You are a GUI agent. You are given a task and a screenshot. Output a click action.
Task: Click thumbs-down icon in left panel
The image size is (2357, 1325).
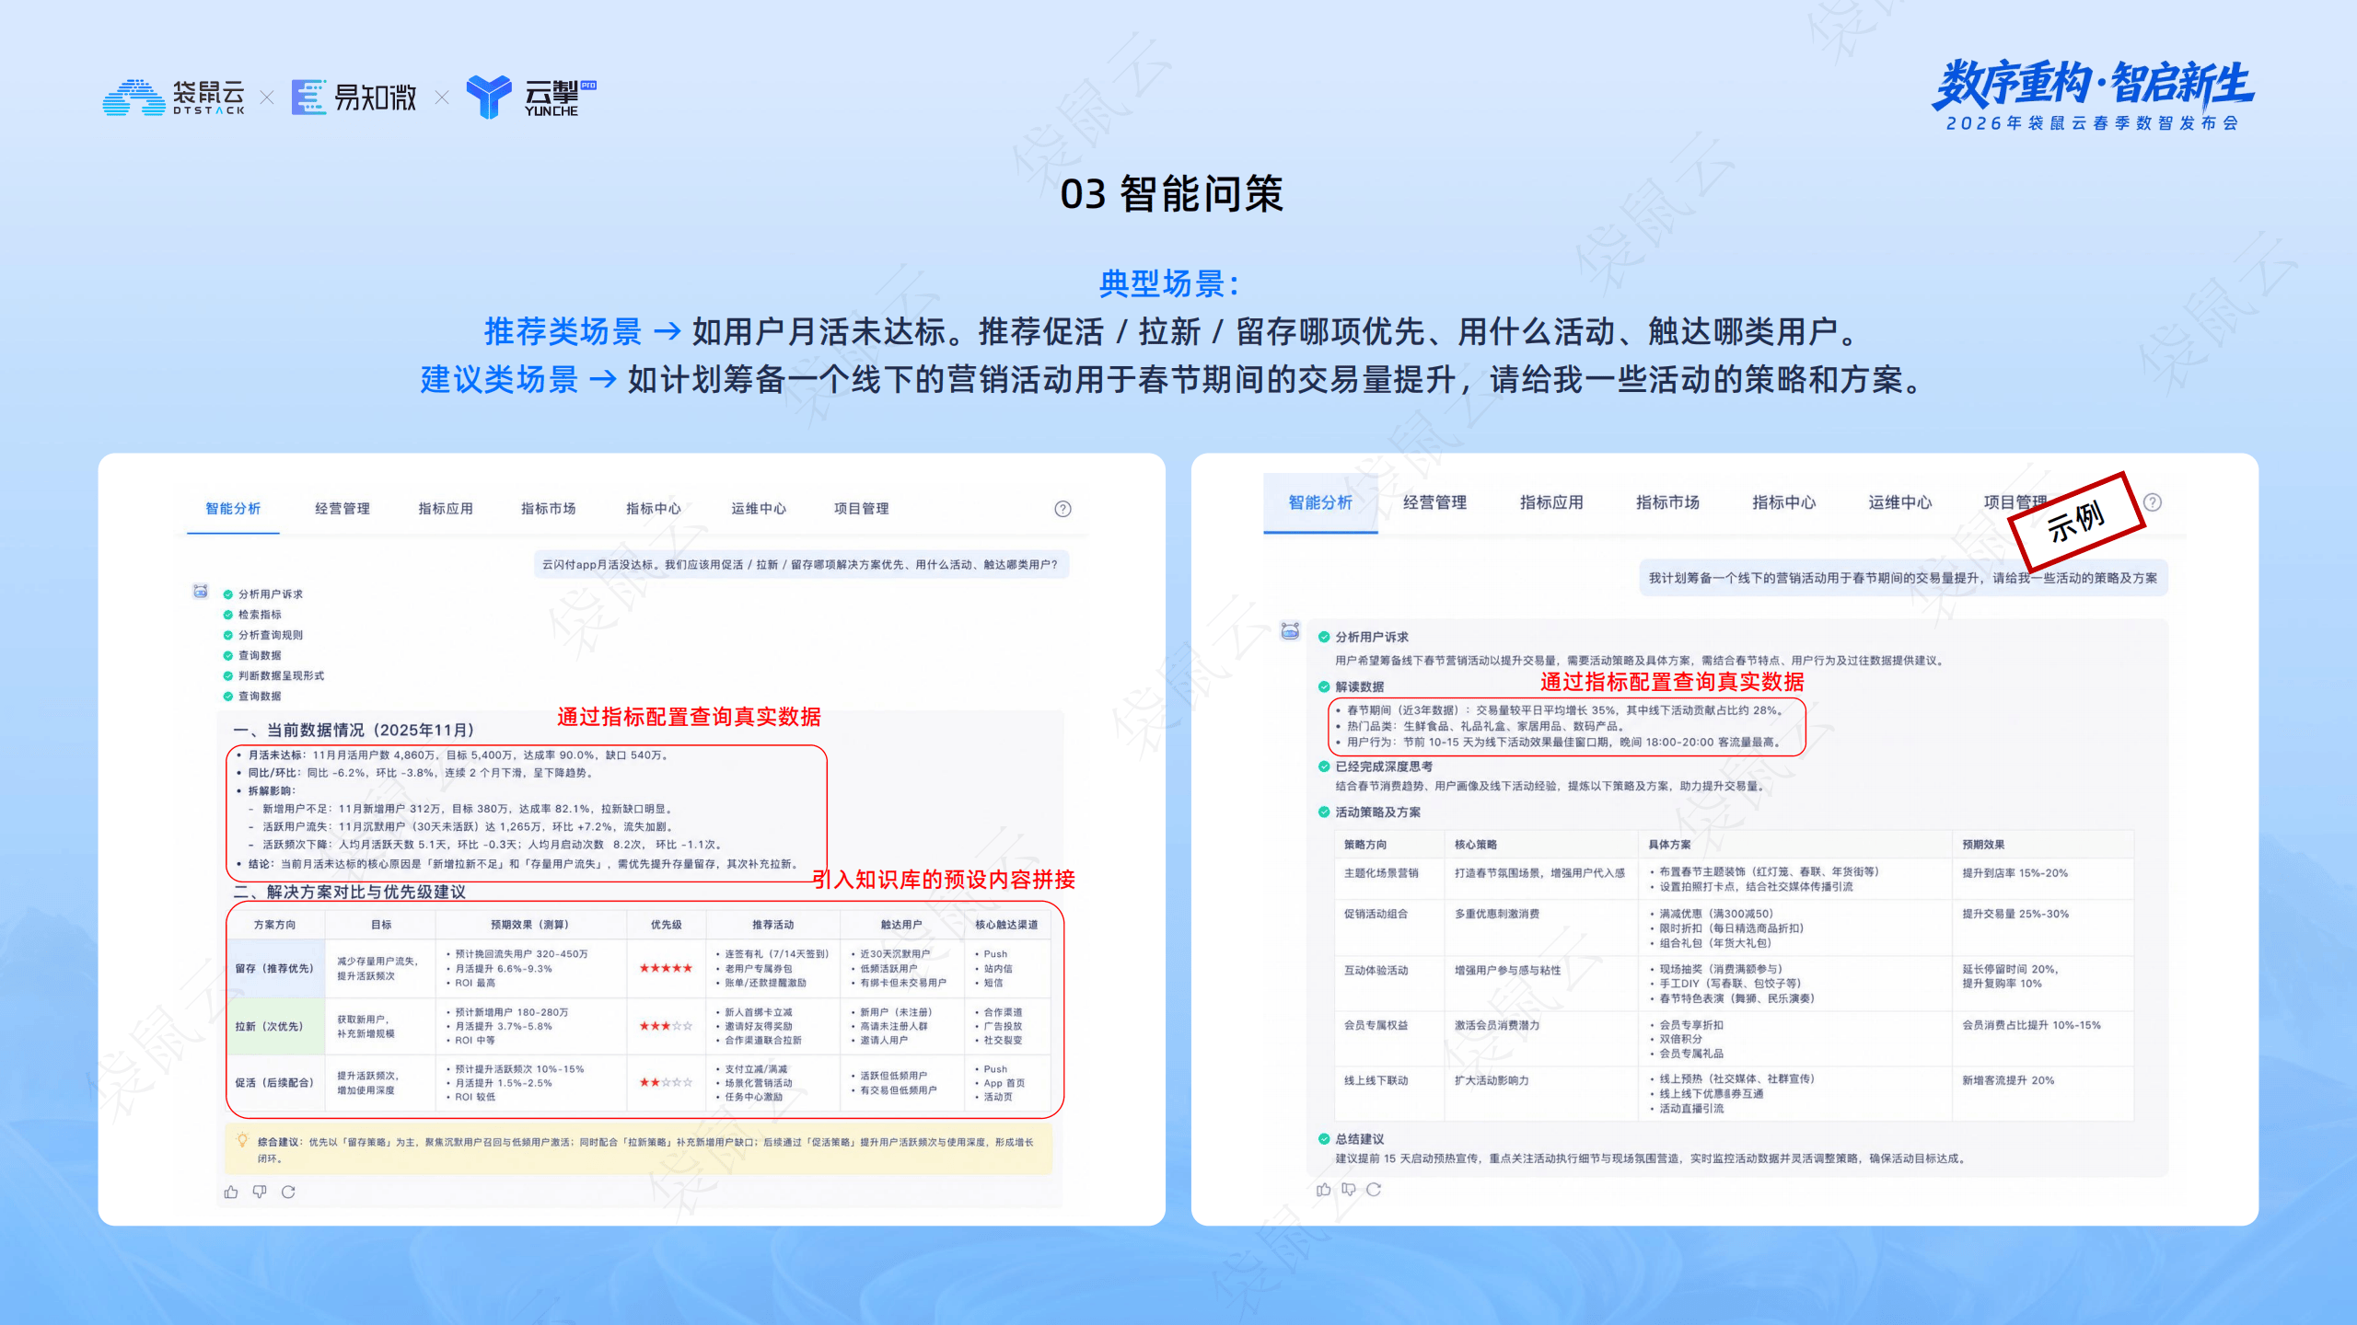tap(260, 1192)
